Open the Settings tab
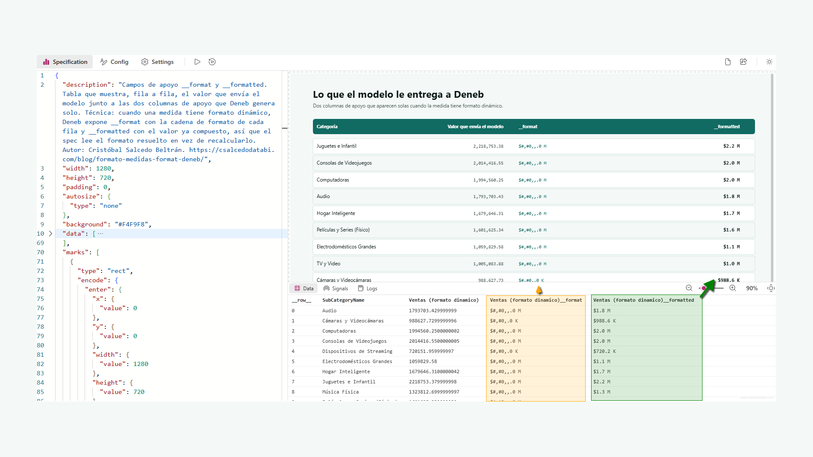This screenshot has width=813, height=457. click(x=158, y=62)
